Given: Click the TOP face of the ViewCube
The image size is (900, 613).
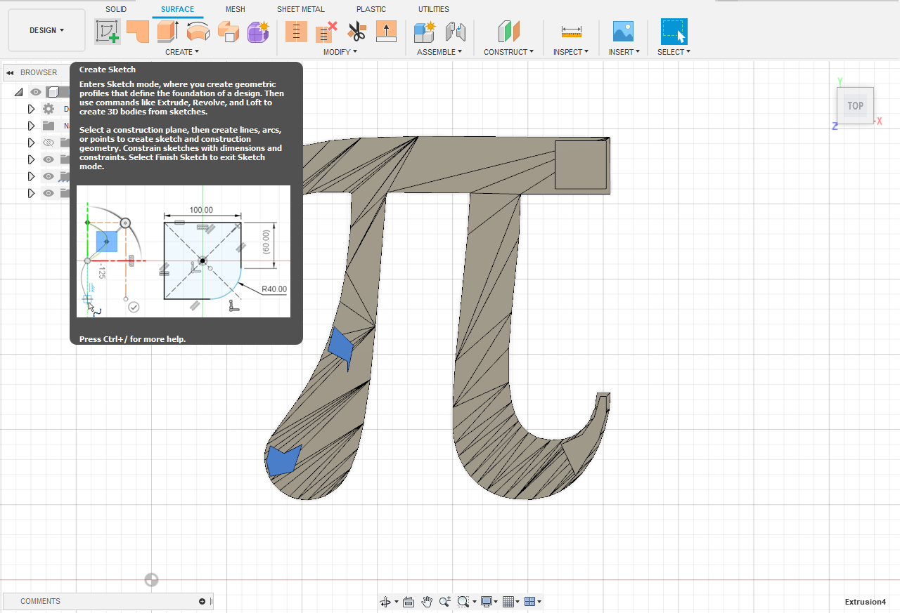Looking at the screenshot, I should pyautogui.click(x=855, y=105).
